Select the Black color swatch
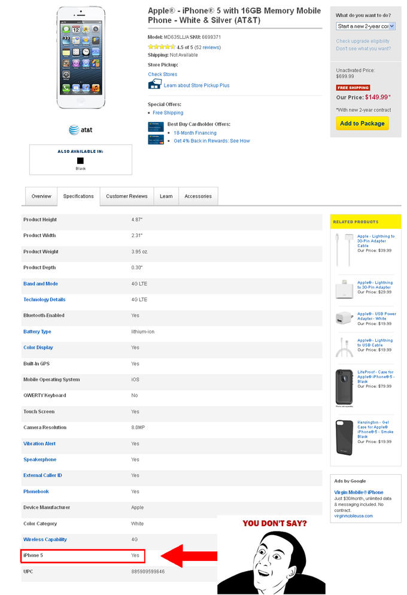The height and width of the screenshot is (595, 407). [80, 161]
